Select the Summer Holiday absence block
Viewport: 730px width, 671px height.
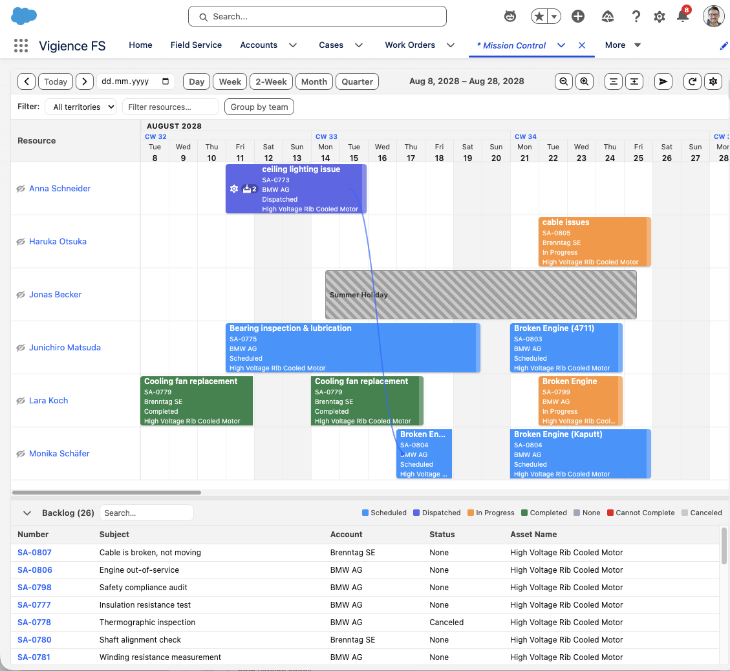pyautogui.click(x=481, y=295)
